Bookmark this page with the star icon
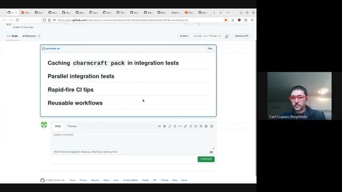The image size is (342, 192). click(226, 20)
